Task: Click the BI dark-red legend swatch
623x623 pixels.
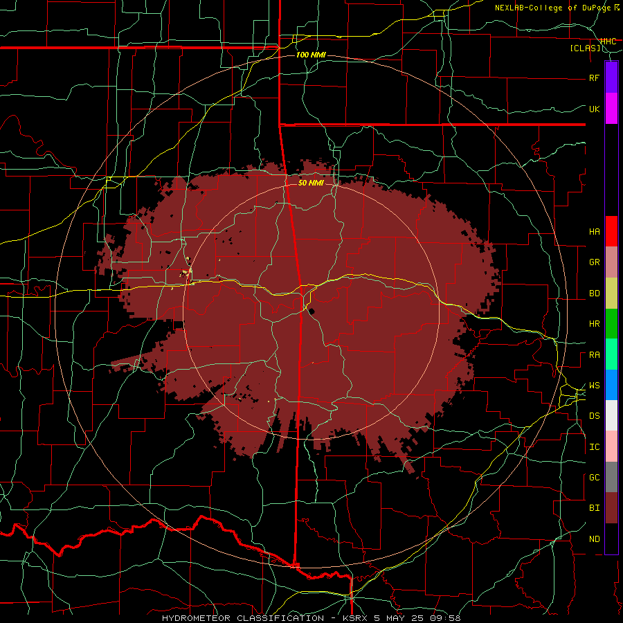Action: pyautogui.click(x=611, y=508)
